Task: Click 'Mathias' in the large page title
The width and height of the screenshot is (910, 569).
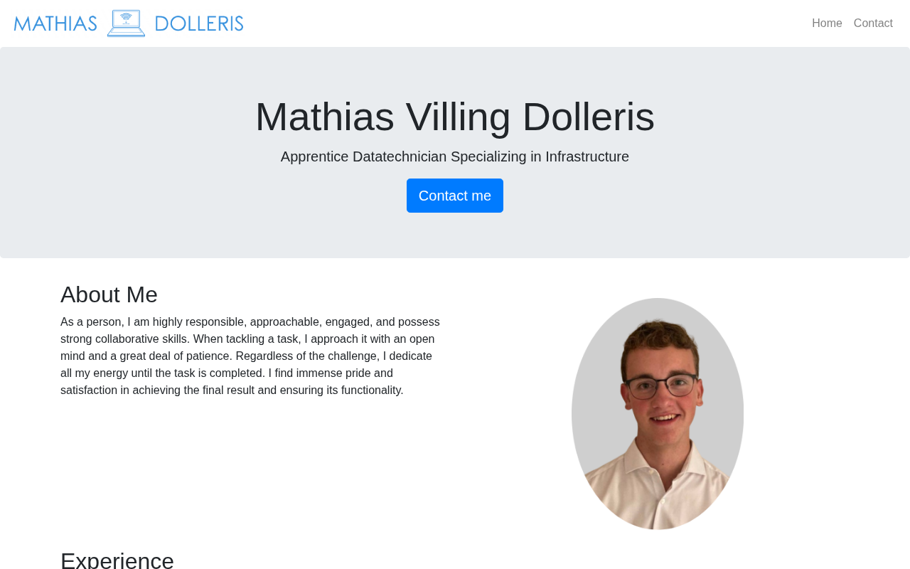Action: [x=325, y=117]
